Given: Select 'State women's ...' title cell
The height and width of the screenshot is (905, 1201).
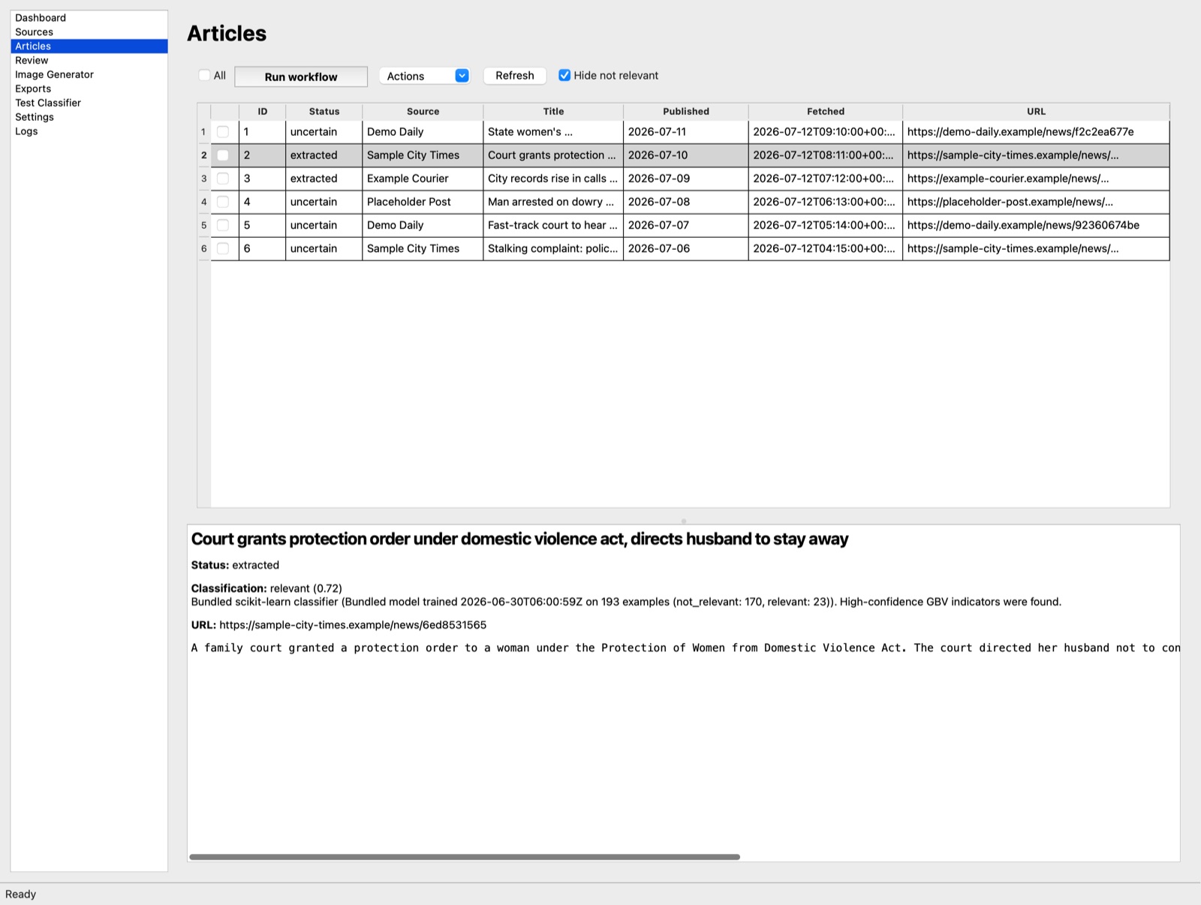Looking at the screenshot, I should [553, 132].
